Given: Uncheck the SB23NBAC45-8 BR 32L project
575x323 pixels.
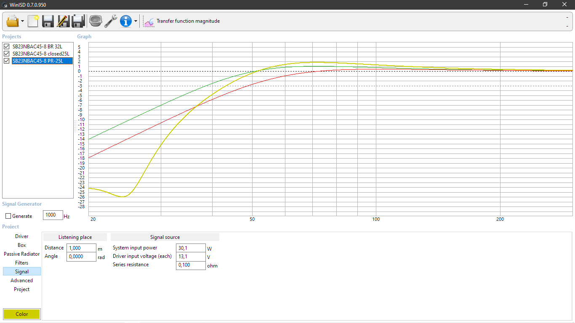Looking at the screenshot, I should click(6, 47).
